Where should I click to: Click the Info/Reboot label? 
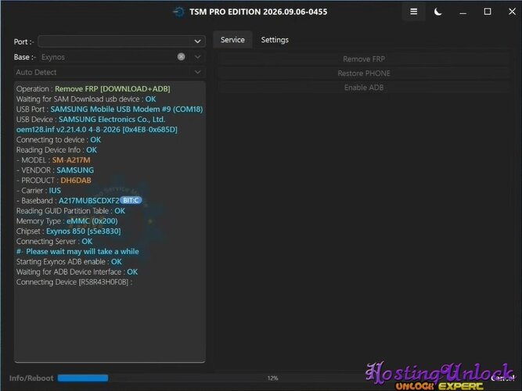tap(31, 378)
